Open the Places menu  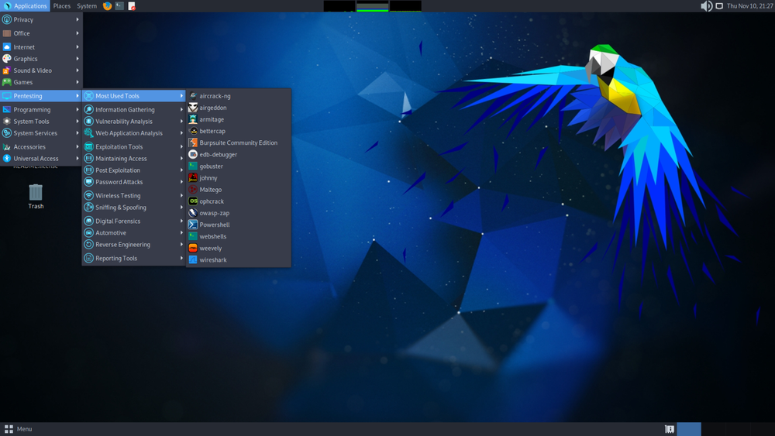pos(62,6)
